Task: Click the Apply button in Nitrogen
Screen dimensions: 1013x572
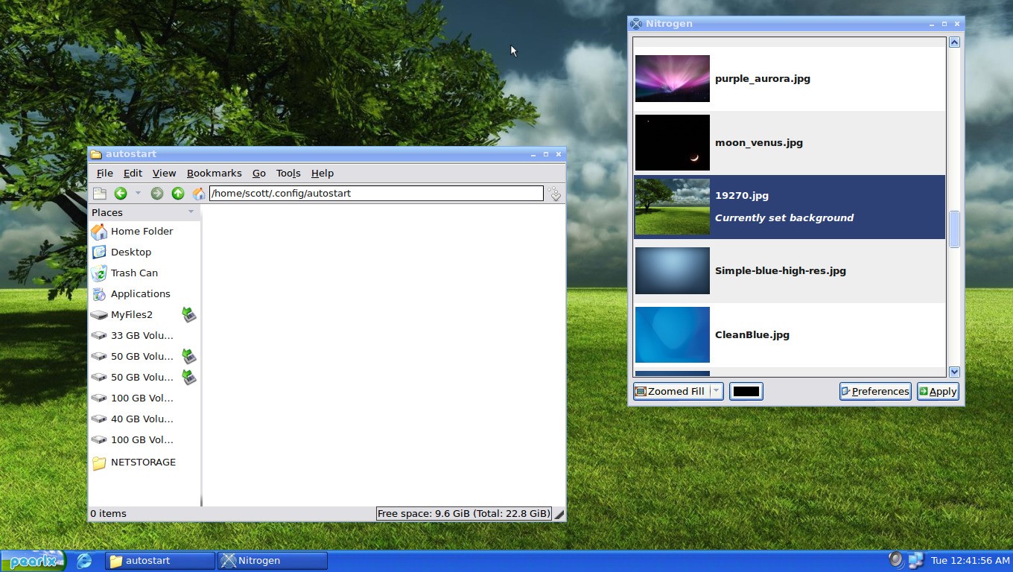Action: click(937, 391)
